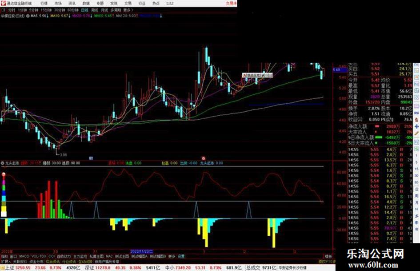Click the RSI icon in right sidebar
The height and width of the screenshot is (271, 420).
[416, 113]
